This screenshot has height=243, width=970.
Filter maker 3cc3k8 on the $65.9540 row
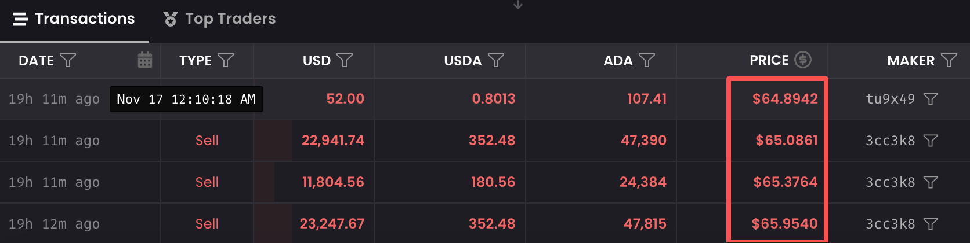click(x=931, y=224)
